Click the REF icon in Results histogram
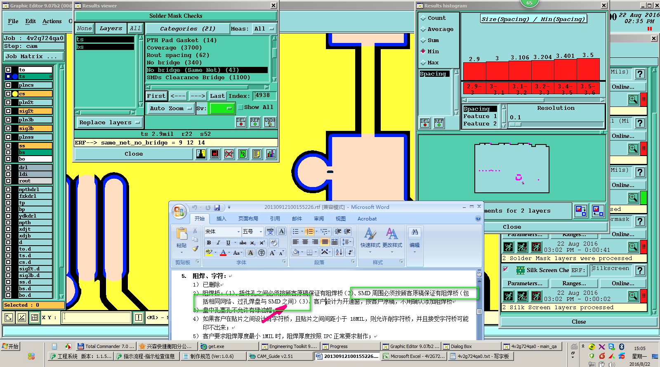 click(439, 123)
